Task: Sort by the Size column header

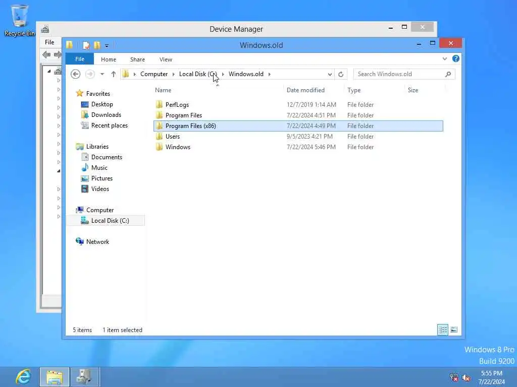Action: (x=413, y=90)
